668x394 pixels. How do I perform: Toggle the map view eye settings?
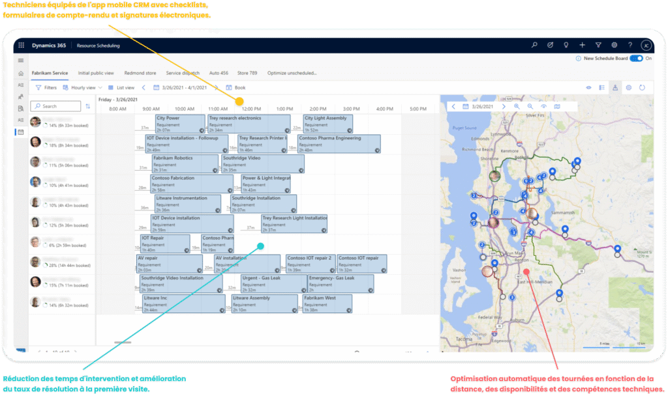coord(543,106)
